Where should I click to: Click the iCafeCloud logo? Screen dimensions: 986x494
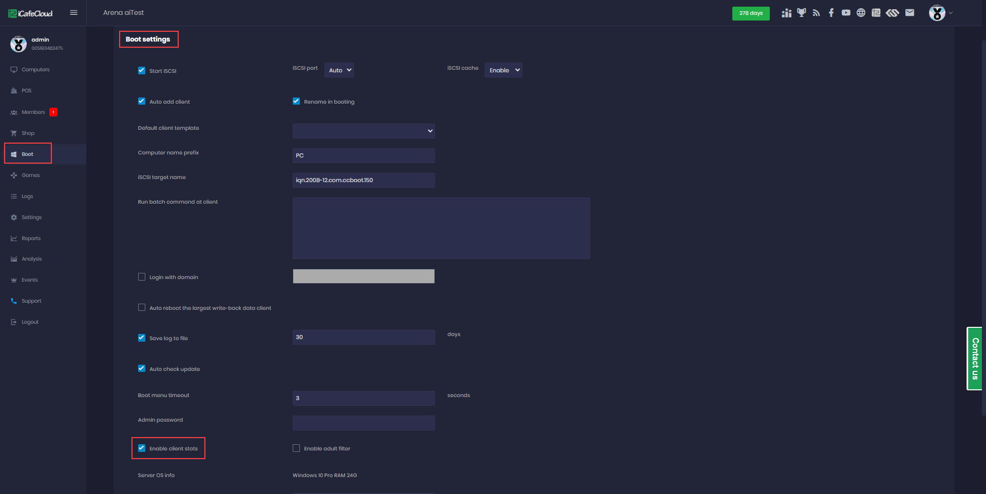(30, 13)
